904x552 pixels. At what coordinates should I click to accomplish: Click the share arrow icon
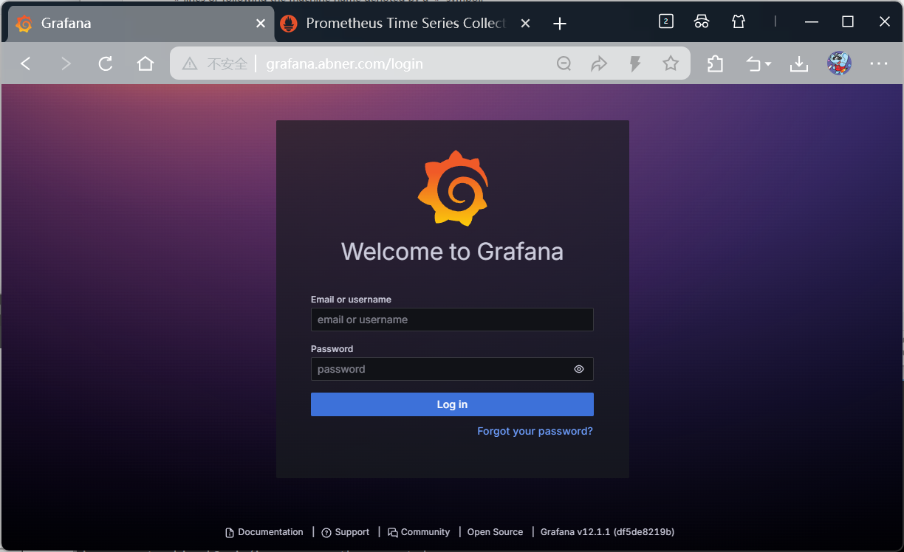click(599, 63)
